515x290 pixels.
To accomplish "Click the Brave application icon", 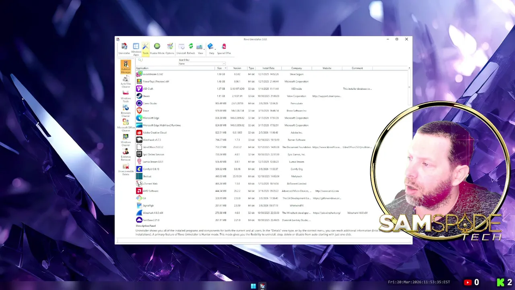I will click(139, 110).
